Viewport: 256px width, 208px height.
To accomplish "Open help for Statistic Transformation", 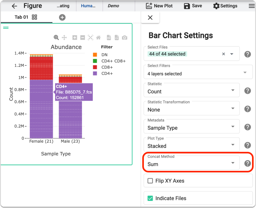I will coord(248,109).
